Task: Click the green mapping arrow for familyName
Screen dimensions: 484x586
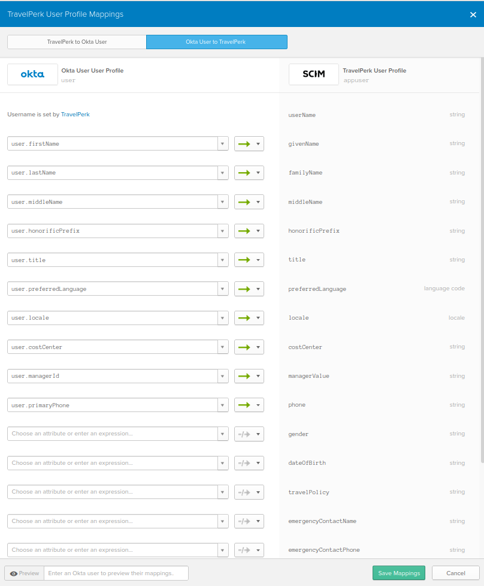Action: click(x=244, y=173)
